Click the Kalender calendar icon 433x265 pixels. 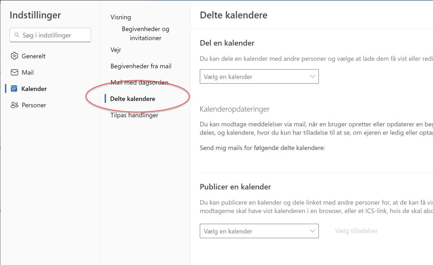pyautogui.click(x=14, y=89)
